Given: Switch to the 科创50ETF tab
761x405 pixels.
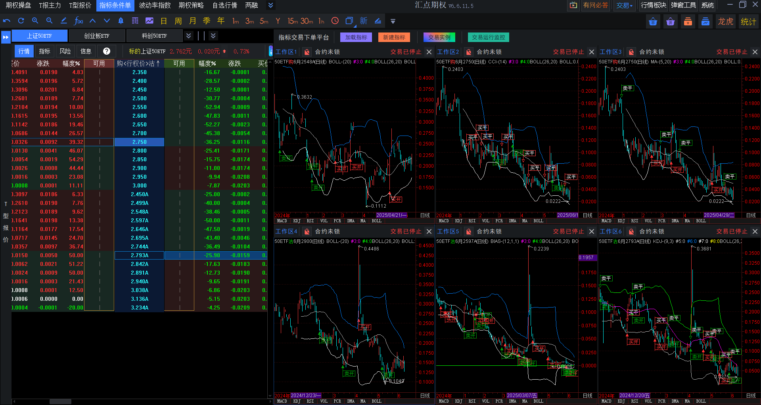Looking at the screenshot, I should (x=154, y=36).
